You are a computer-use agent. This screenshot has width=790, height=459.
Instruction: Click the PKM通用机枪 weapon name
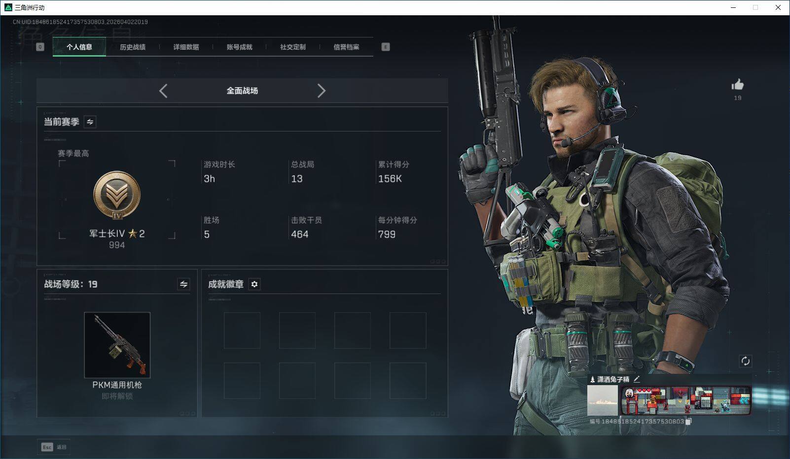point(117,385)
